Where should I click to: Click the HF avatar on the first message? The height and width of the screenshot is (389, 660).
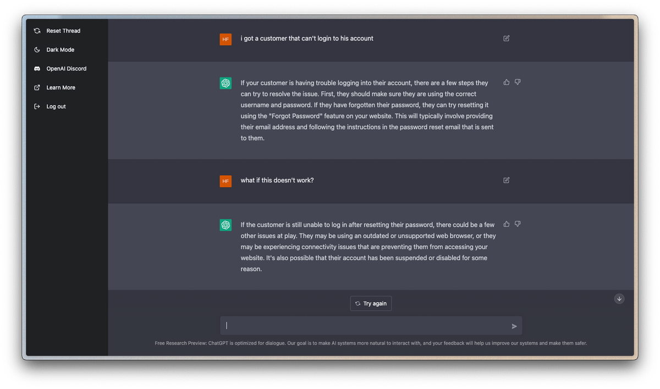[x=226, y=39]
